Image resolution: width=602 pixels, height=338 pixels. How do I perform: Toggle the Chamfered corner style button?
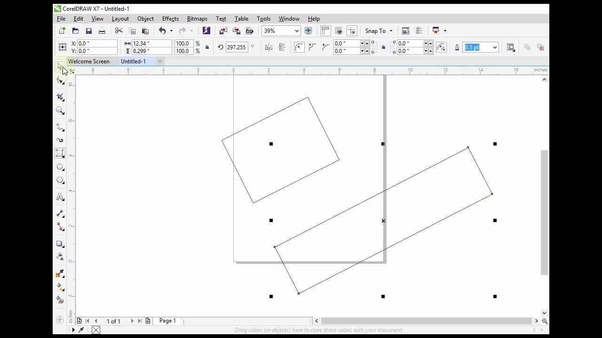pyautogui.click(x=325, y=47)
